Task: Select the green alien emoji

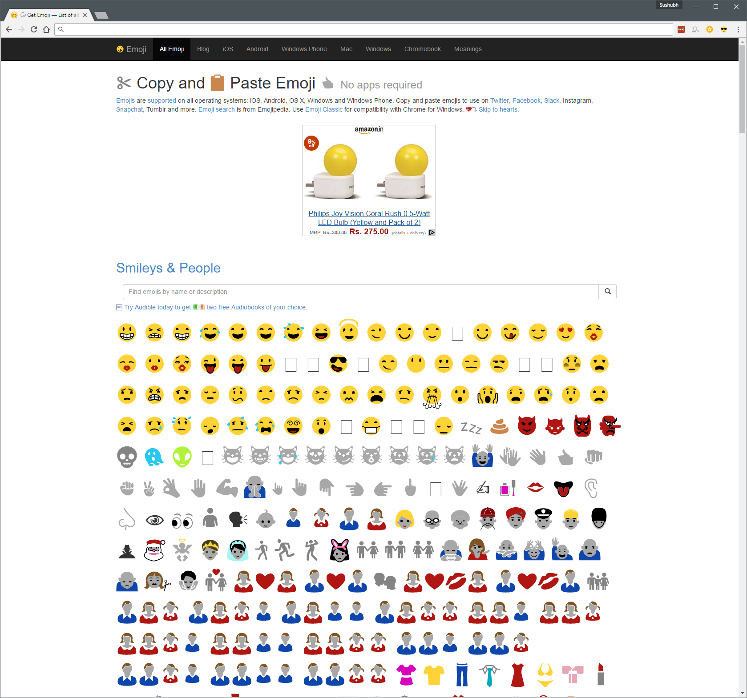Action: pos(182,457)
